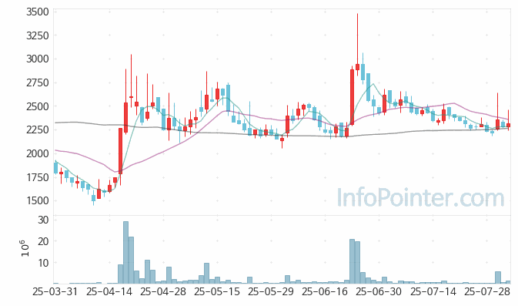
Task: Select the 3000 price axis label
Action: click(x=38, y=59)
